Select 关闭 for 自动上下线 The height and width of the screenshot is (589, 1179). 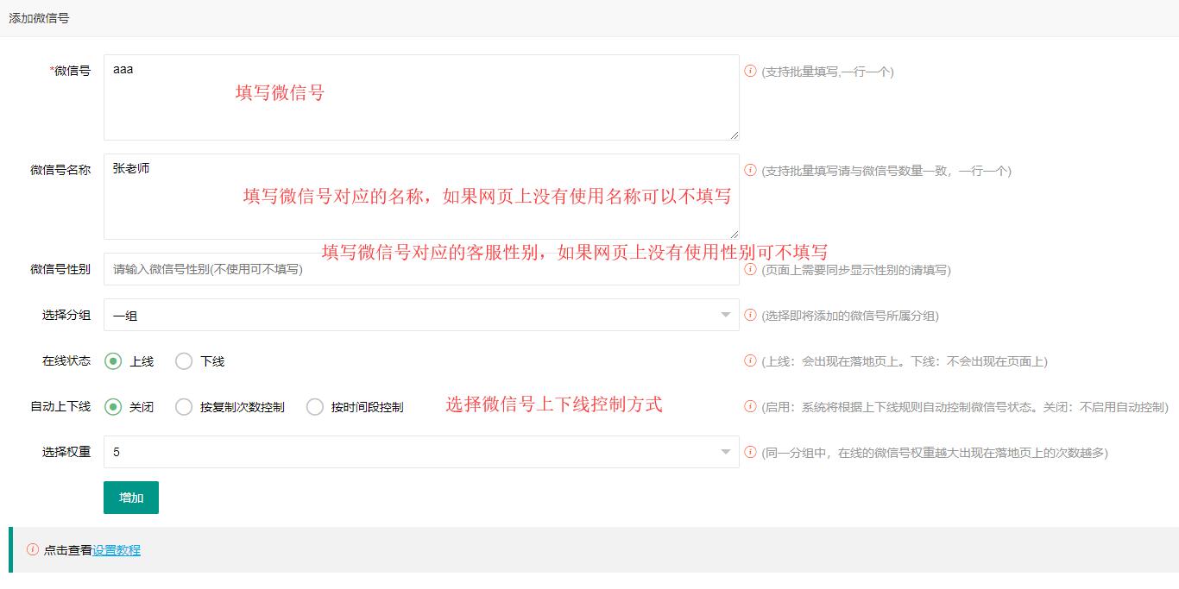(113, 407)
